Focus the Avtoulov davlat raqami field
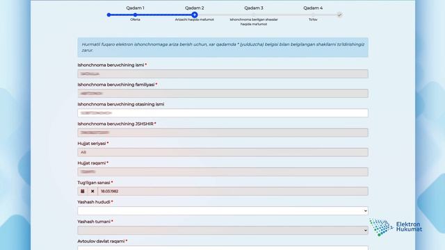The image size is (445, 250). tap(222, 248)
